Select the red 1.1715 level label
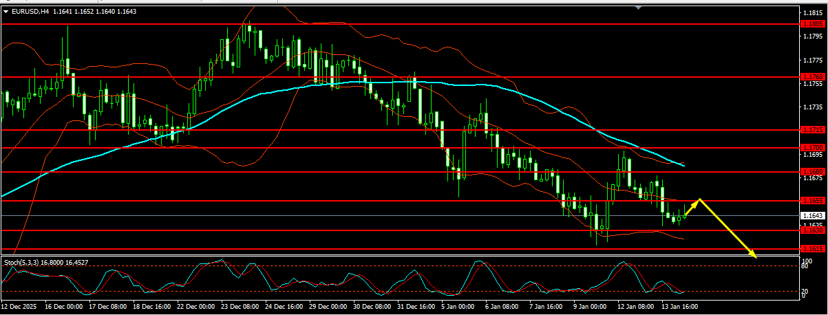Image resolution: width=828 pixels, height=315 pixels. tap(814, 129)
